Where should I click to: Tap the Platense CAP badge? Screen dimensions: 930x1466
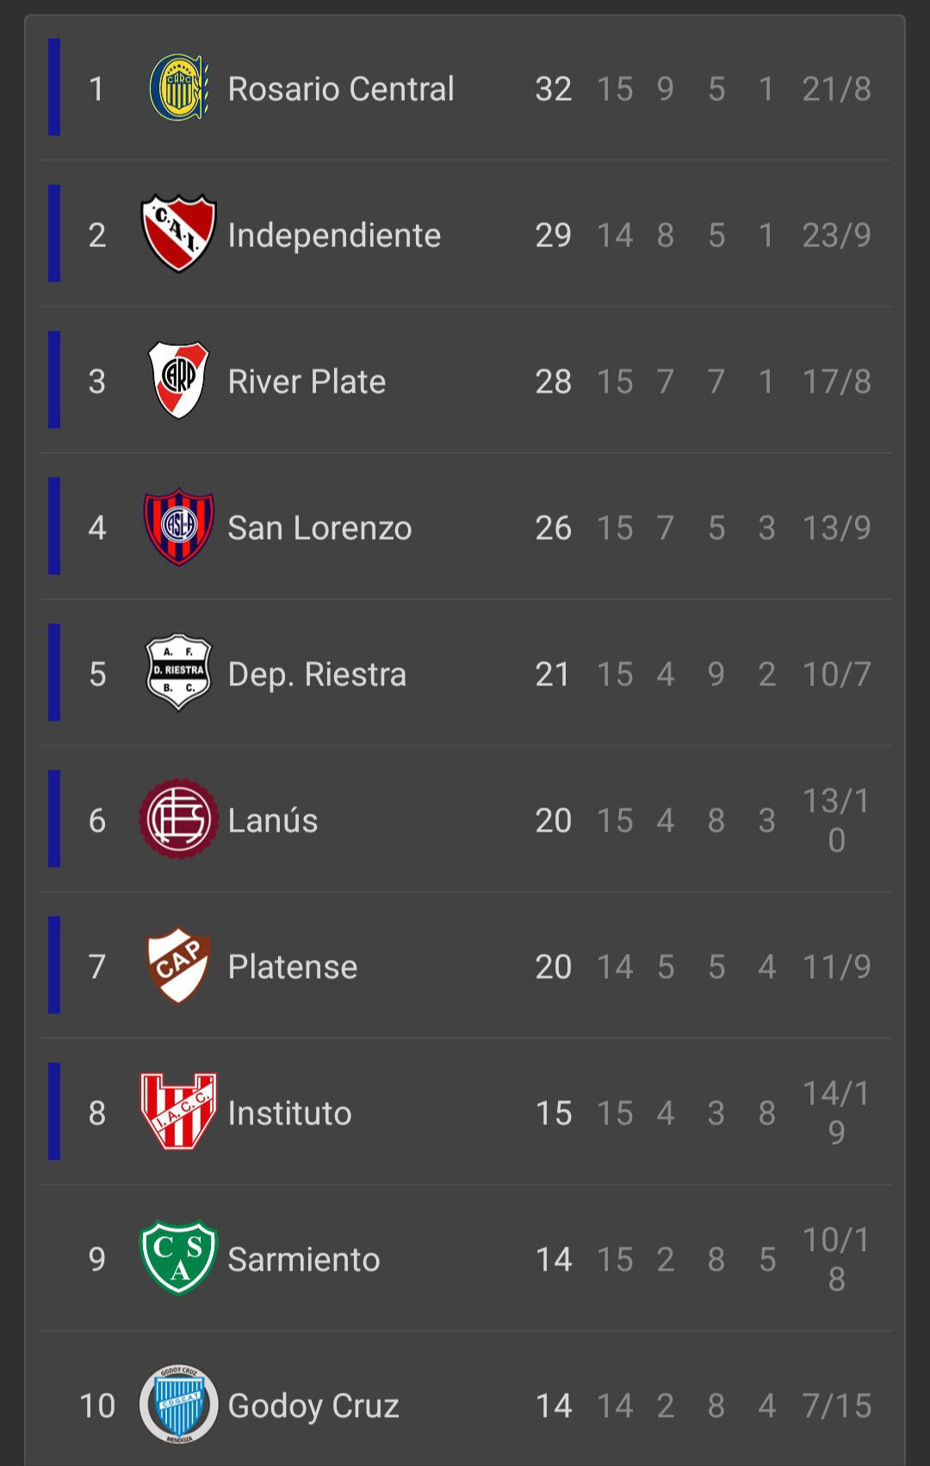click(178, 965)
